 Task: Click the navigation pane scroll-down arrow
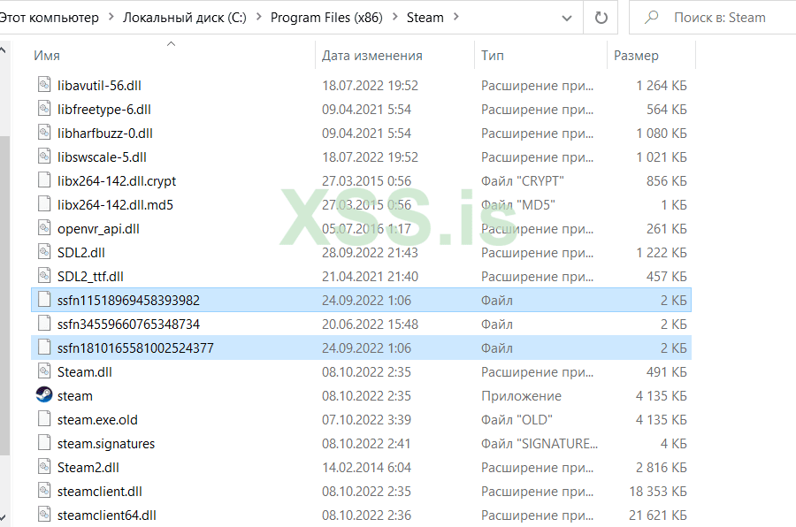[x=3, y=518]
